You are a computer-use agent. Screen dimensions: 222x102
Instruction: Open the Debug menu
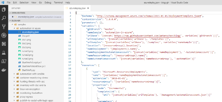(48, 2)
